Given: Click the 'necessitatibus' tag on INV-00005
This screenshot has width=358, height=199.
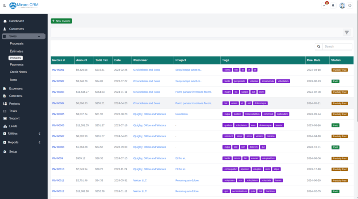Looking at the screenshot, I should 253,114.
